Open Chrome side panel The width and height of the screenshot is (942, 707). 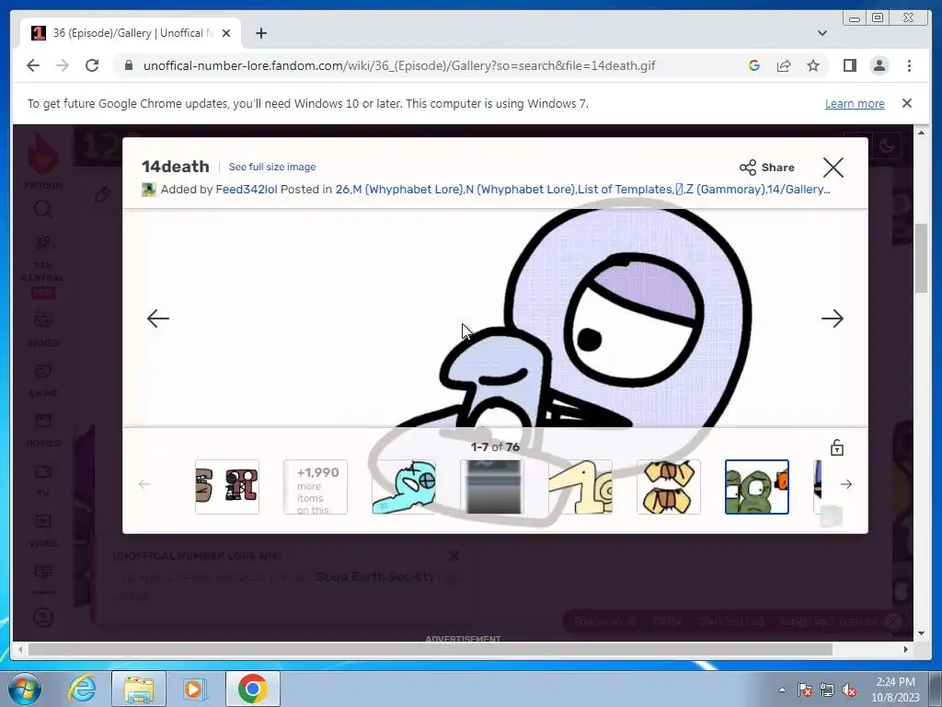coord(849,65)
